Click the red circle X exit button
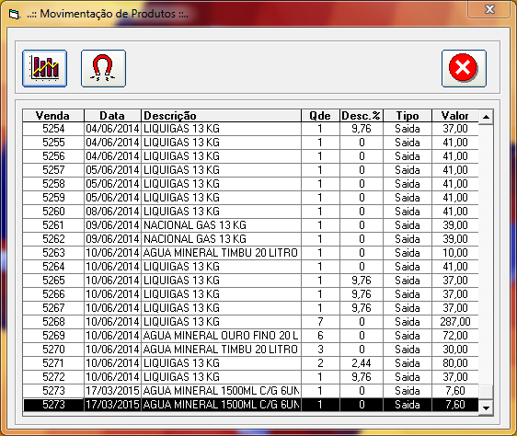Screen dimensions: 517x436 tap(464, 69)
